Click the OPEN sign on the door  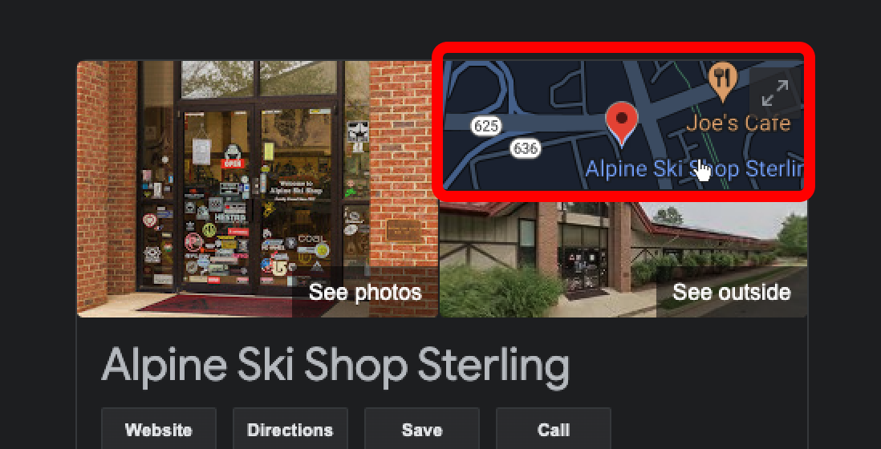pyautogui.click(x=233, y=164)
